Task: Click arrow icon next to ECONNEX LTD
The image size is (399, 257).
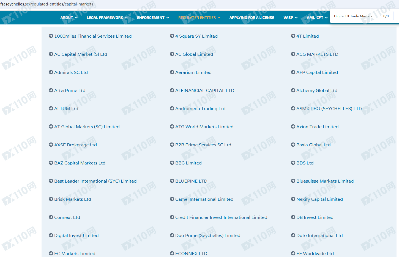Action: click(x=172, y=253)
